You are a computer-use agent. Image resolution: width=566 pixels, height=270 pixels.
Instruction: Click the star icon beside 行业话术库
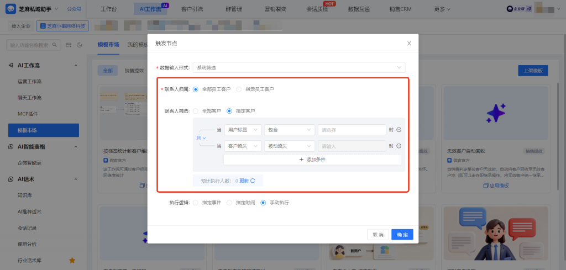pos(72,260)
